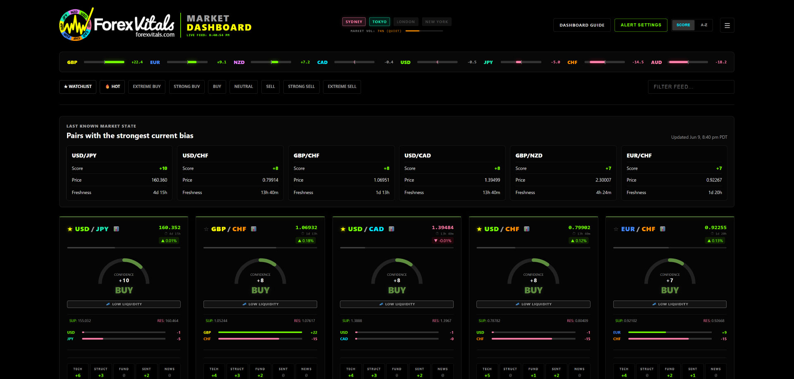Click TECH +6 score on USD/JPY card

coord(78,372)
